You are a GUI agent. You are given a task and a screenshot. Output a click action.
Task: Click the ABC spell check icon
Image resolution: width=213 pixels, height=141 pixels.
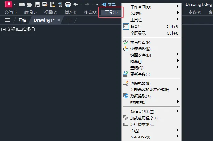(126, 42)
